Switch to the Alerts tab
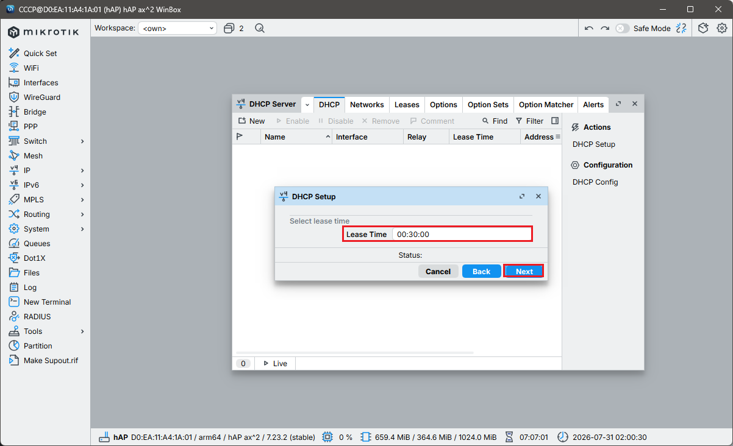Screen dimensions: 733x446 (x=593, y=104)
